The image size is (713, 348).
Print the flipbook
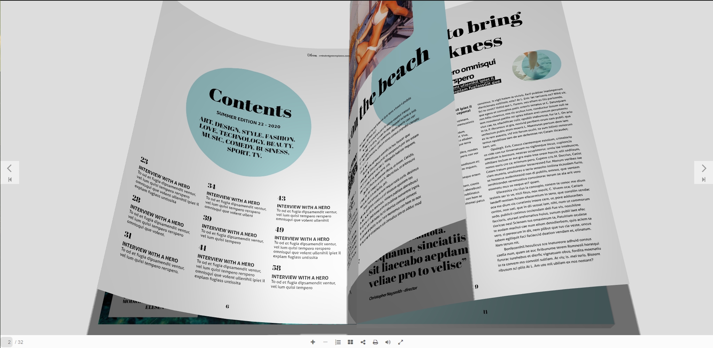coord(375,342)
